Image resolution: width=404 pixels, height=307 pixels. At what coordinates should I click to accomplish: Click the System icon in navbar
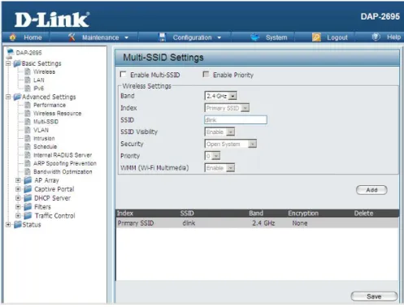[x=255, y=37]
